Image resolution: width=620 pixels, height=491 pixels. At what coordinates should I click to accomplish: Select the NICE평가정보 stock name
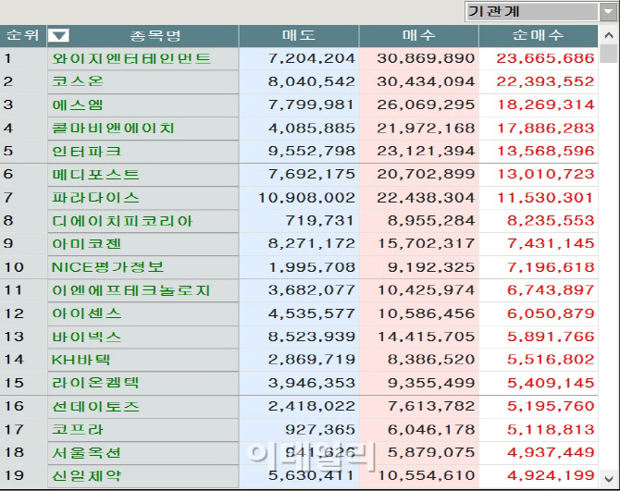click(107, 267)
